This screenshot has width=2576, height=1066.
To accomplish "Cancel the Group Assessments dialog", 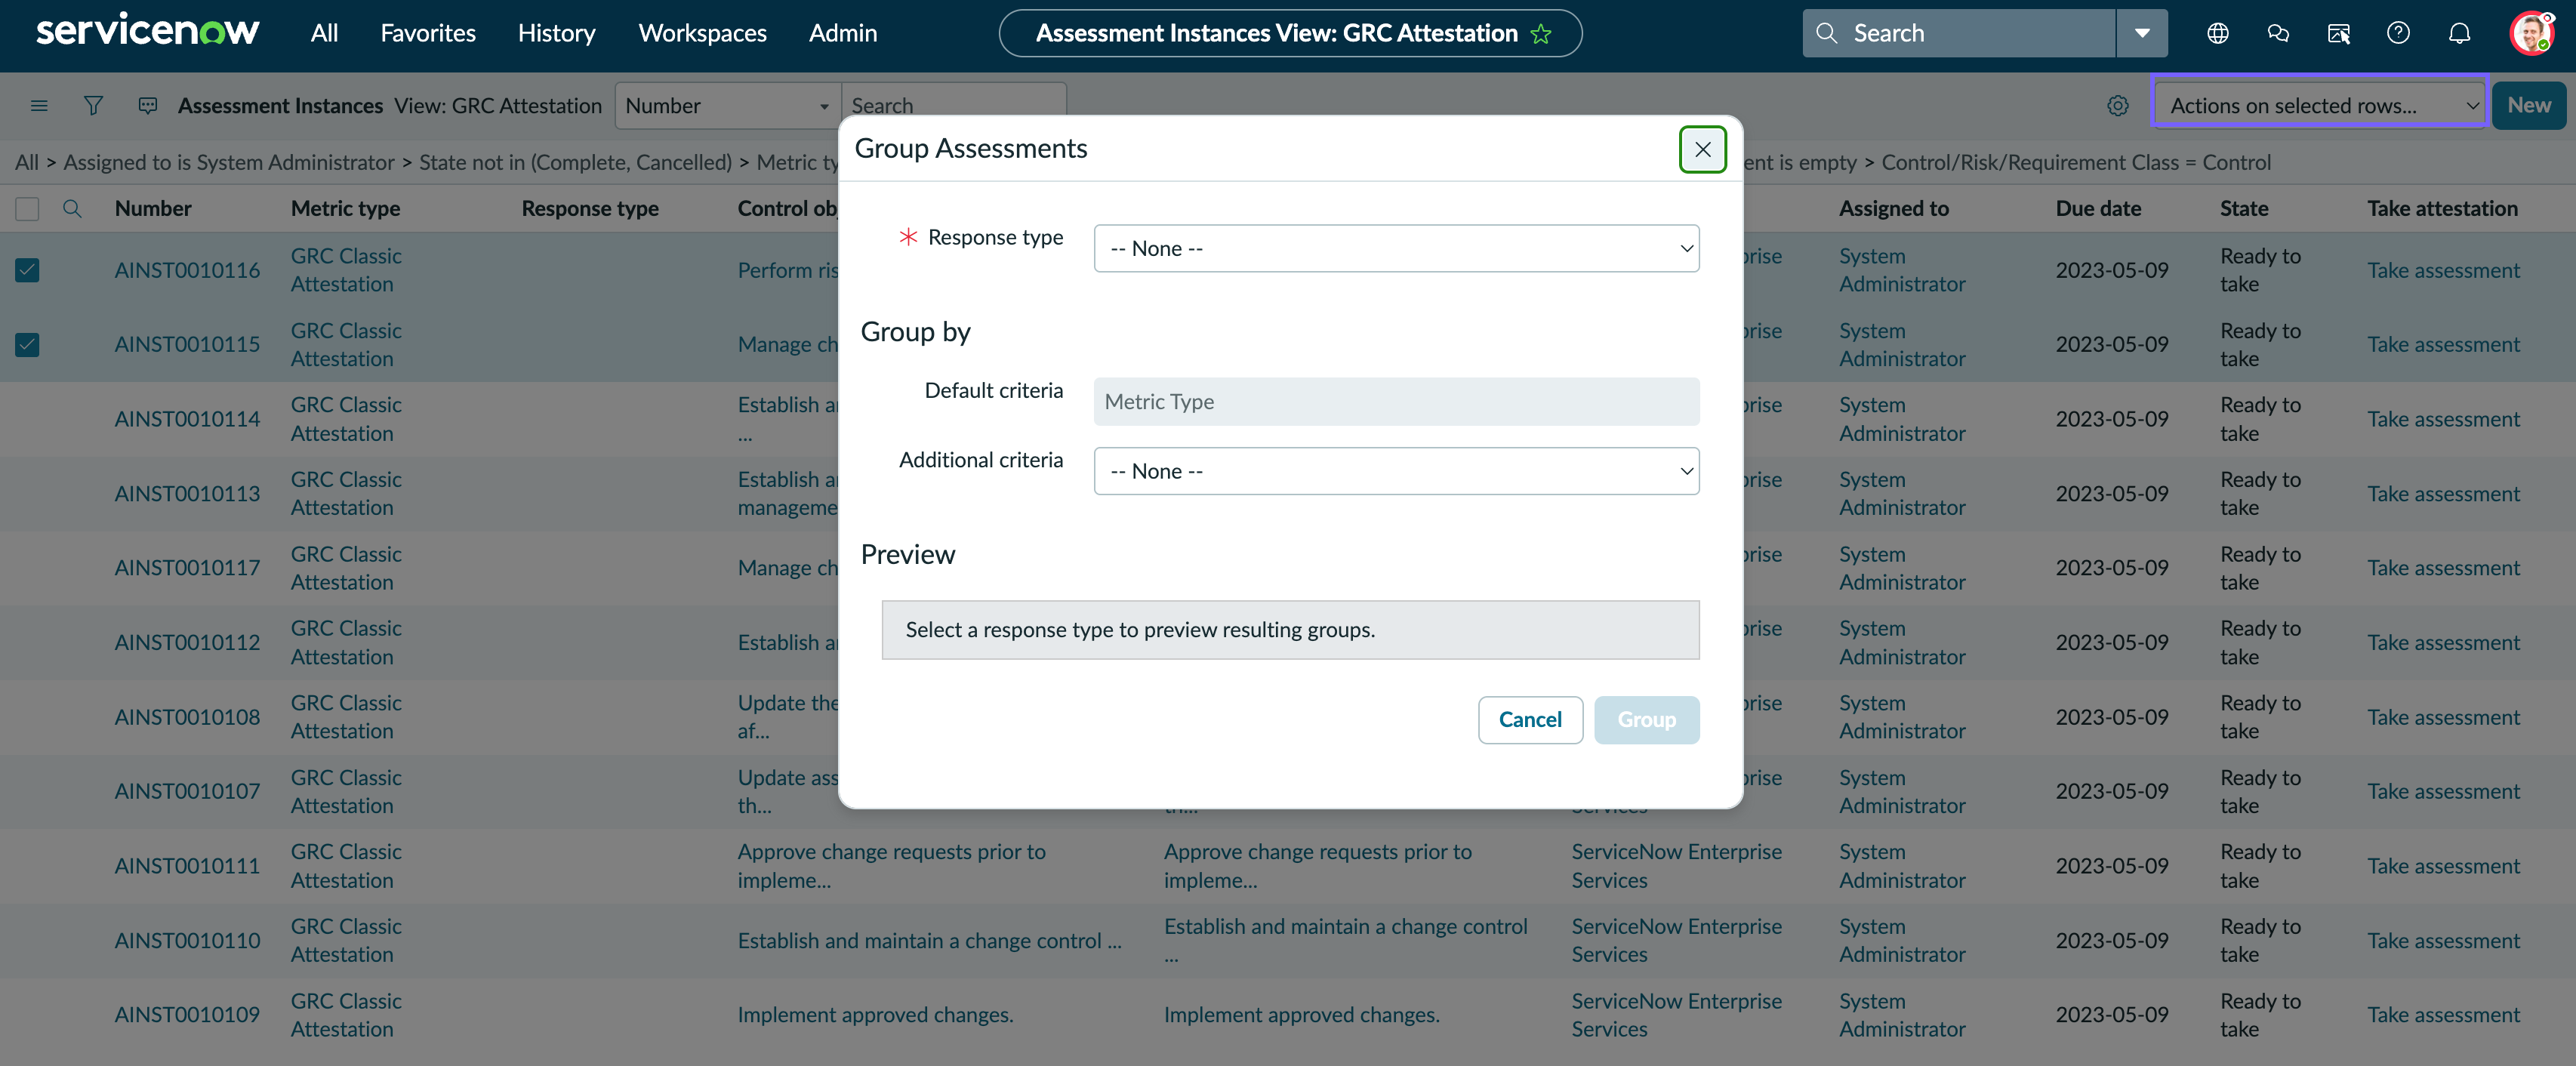I will pos(1529,720).
